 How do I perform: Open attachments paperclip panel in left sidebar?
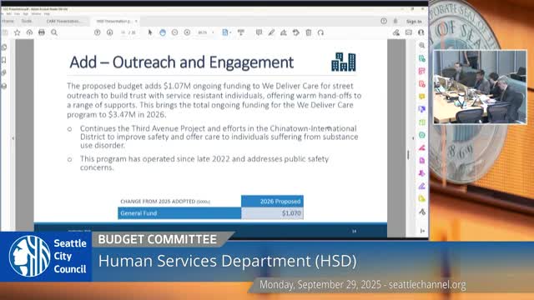[4, 72]
